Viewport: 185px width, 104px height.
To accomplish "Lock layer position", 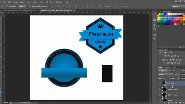I will tap(170, 78).
